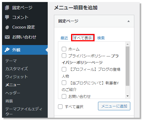Open the カスタマイズ submenu link
Image resolution: width=142 pixels, height=120 pixels.
point(17,69)
